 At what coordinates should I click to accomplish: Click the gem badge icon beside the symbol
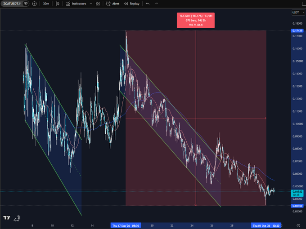(x=26, y=4)
